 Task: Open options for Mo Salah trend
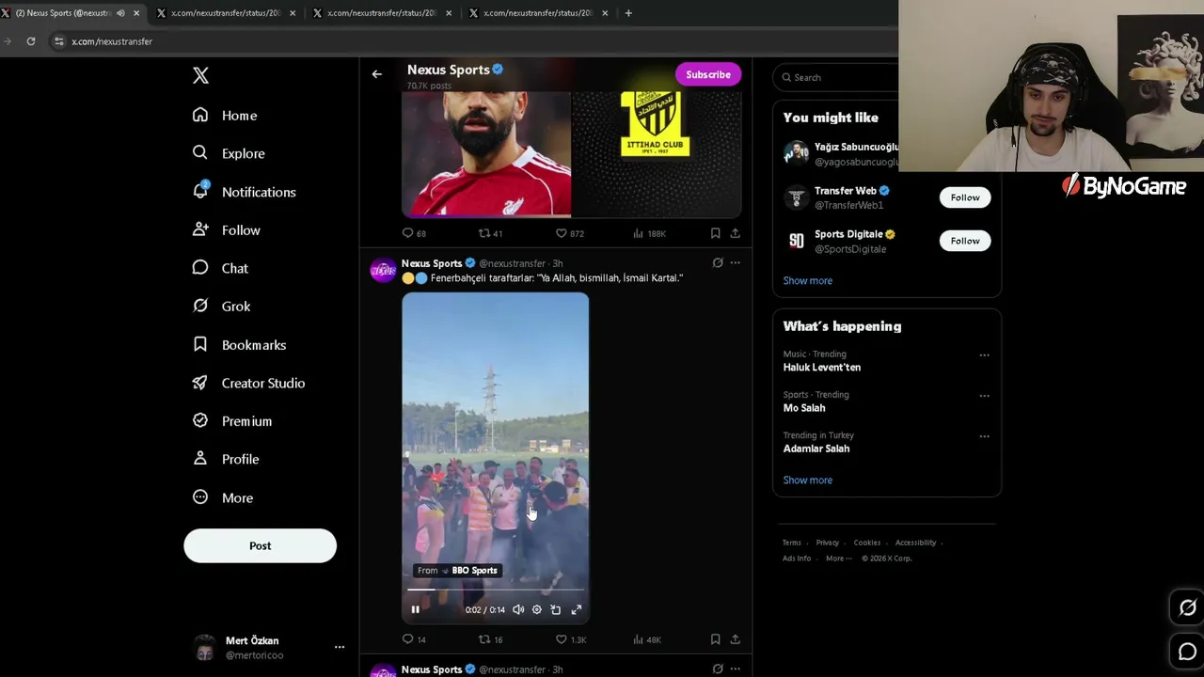(984, 396)
